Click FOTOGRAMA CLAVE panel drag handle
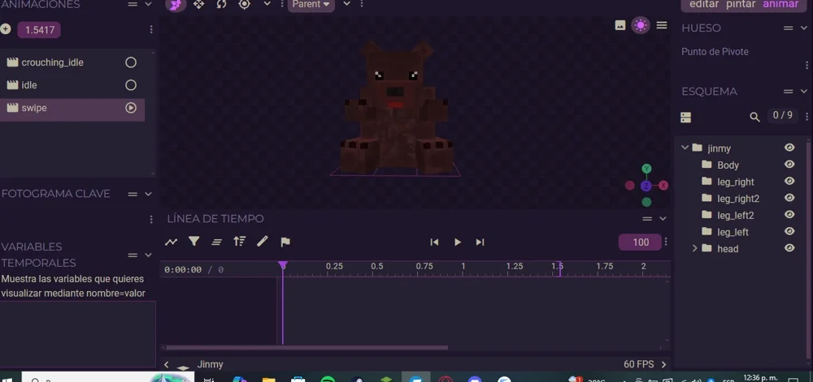Screen dimensions: 813x382 [x=133, y=195]
